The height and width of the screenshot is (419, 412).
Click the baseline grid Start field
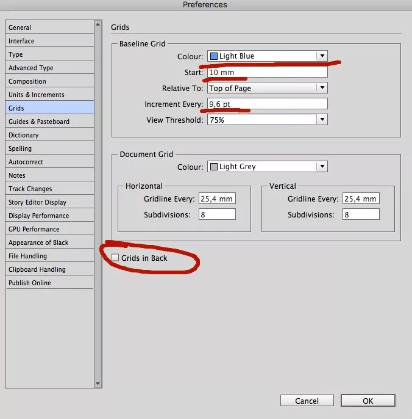(x=268, y=72)
